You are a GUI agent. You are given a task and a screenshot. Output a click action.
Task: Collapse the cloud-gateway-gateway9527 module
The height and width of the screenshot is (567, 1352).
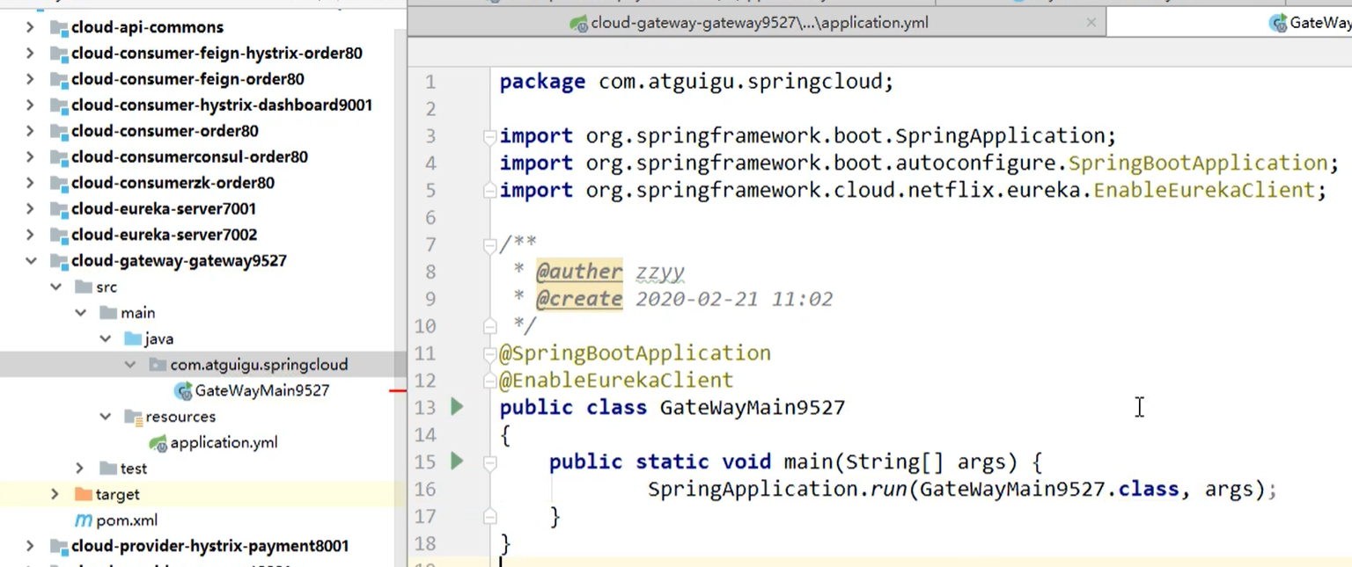(30, 261)
